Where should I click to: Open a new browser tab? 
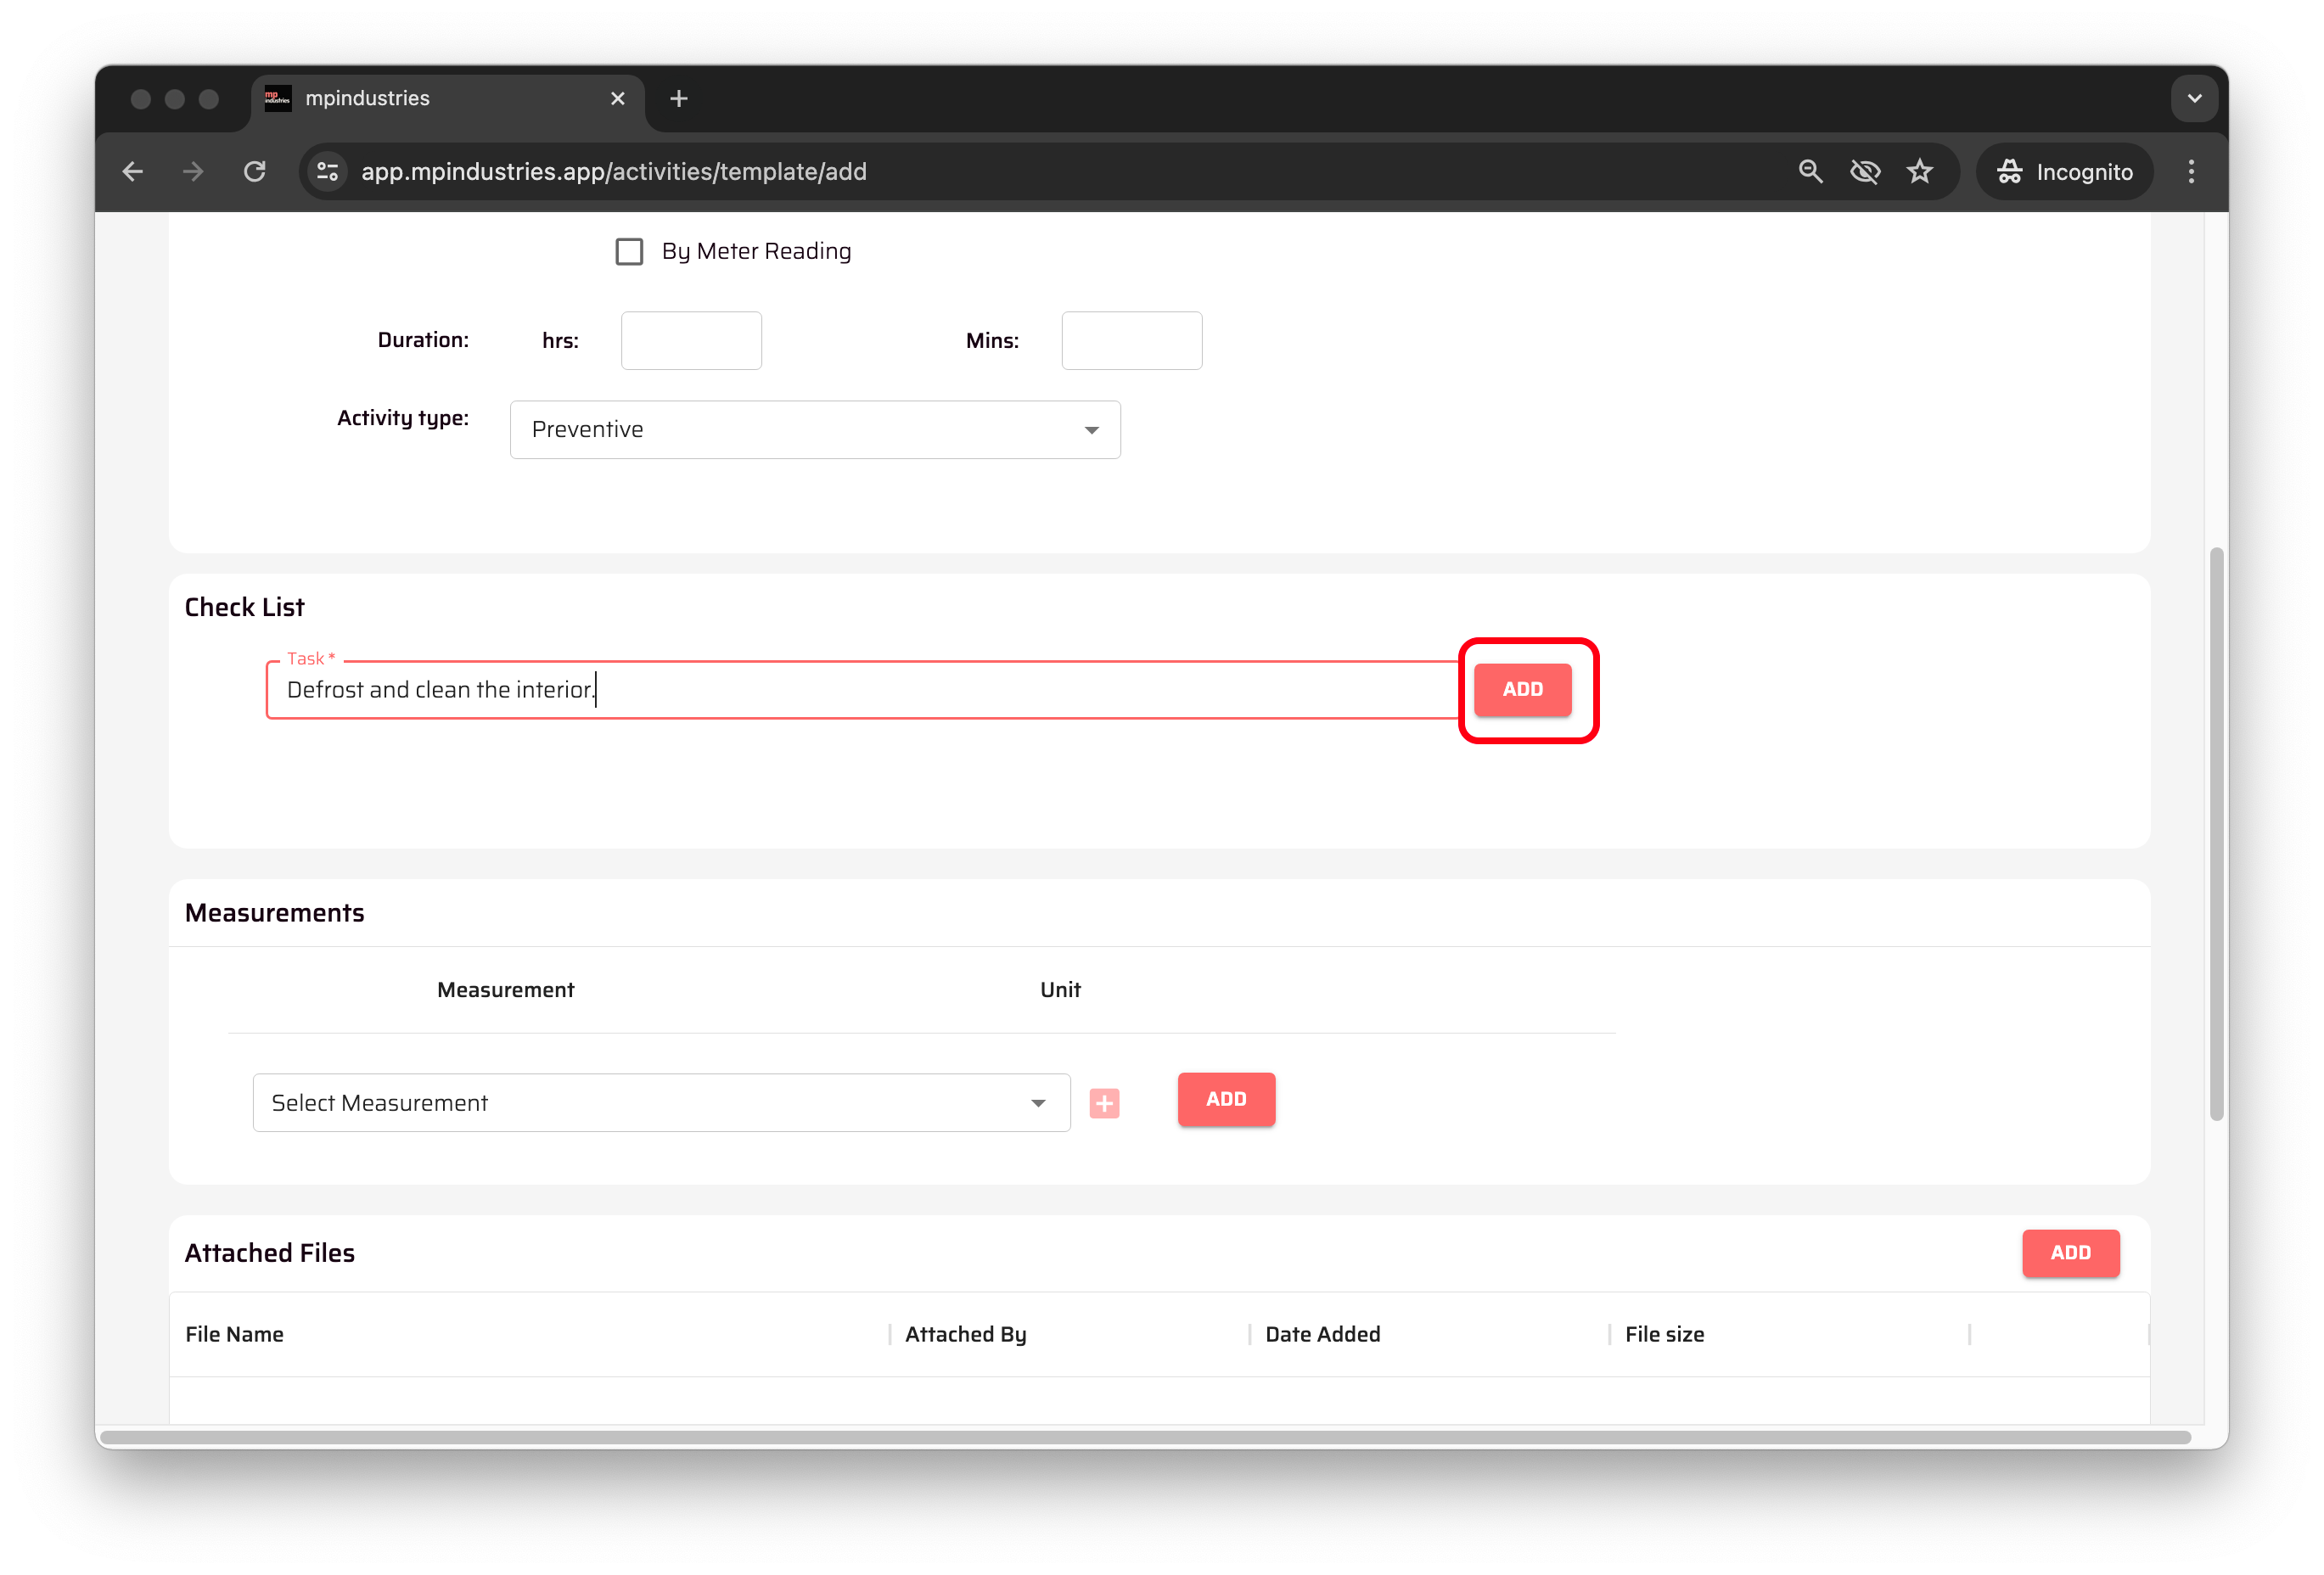679,99
